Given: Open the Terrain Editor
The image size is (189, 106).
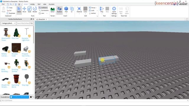Looking at the screenshot, I should tap(53, 10).
